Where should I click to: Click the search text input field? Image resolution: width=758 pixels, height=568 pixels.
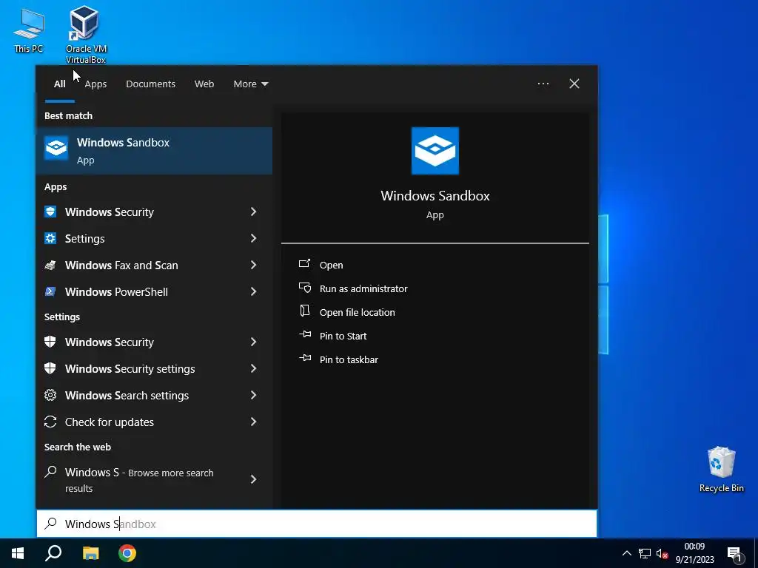(x=317, y=524)
